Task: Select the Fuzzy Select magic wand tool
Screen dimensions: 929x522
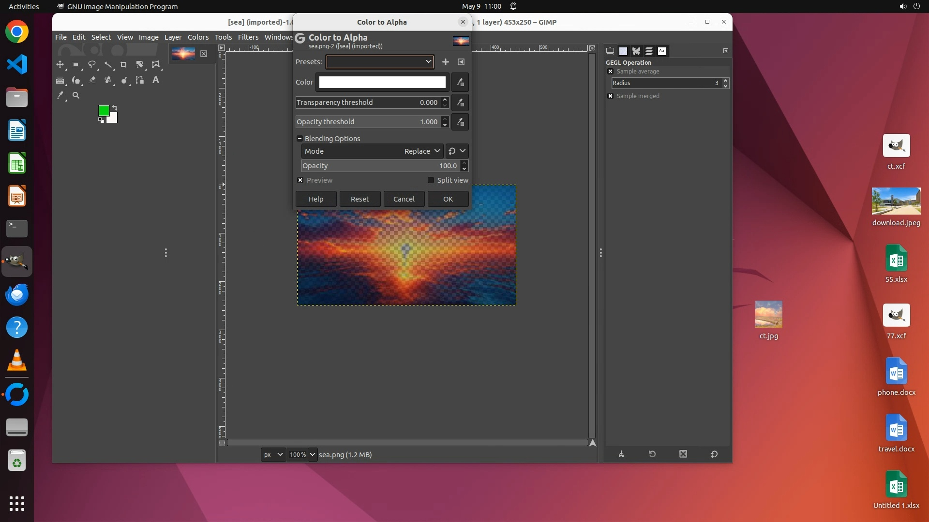Action: (108, 64)
